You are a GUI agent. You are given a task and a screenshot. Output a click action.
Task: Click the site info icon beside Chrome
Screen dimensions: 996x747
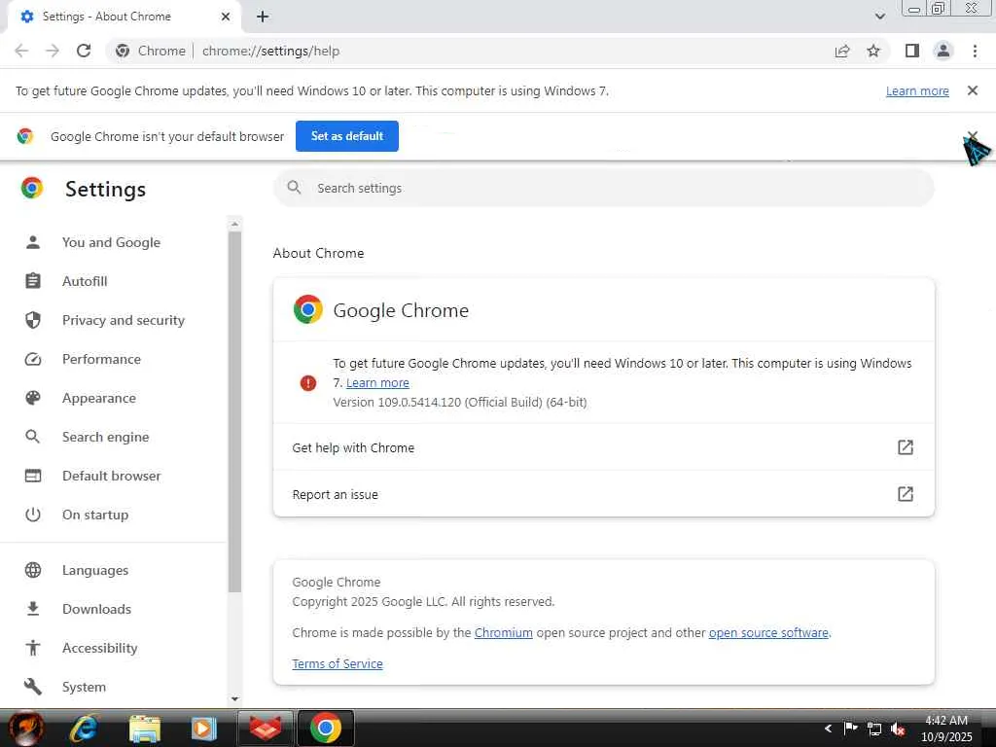123,51
